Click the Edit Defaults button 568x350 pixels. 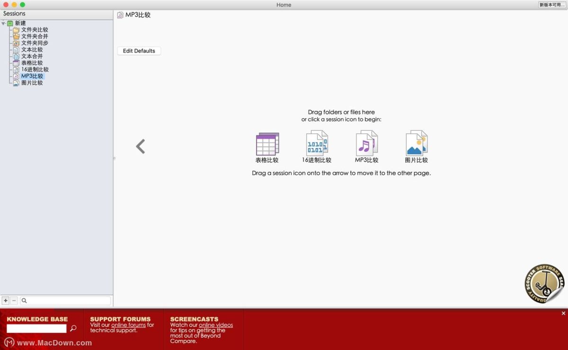tap(139, 51)
